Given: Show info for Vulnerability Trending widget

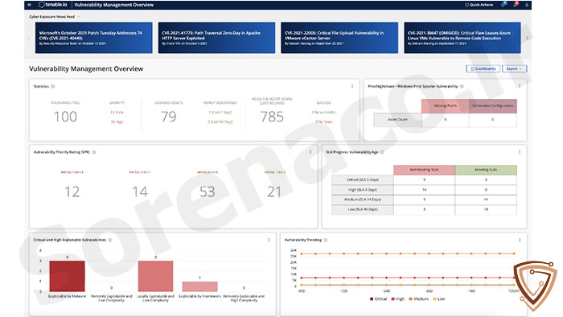Looking at the screenshot, I should pos(326,240).
